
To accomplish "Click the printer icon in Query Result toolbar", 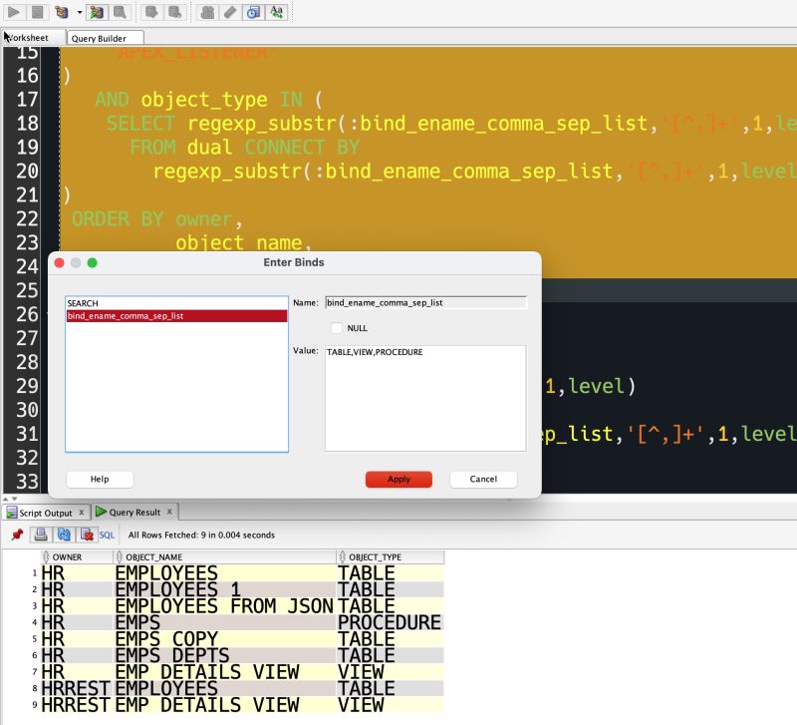I will [x=40, y=535].
